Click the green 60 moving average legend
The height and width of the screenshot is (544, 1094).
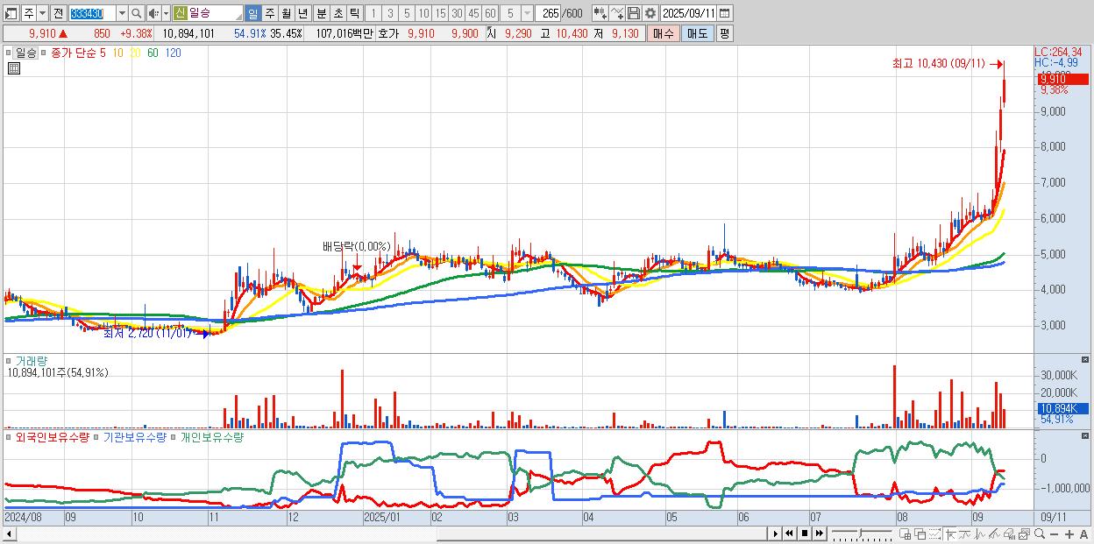153,53
